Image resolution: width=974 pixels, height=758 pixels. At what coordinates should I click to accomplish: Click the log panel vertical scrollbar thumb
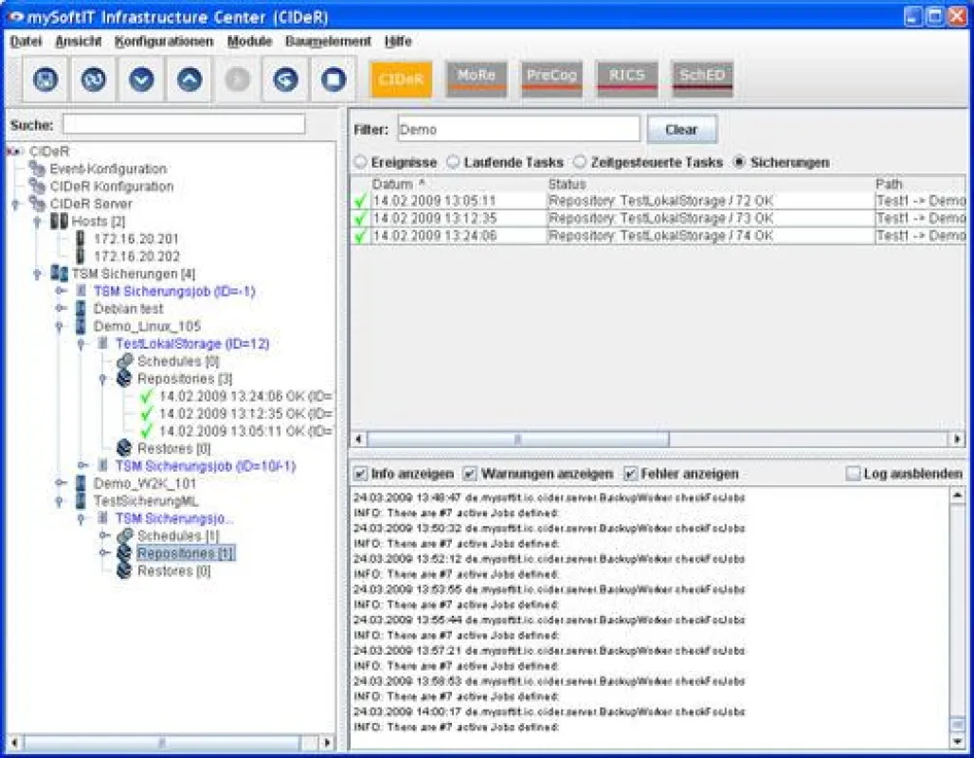[x=957, y=725]
